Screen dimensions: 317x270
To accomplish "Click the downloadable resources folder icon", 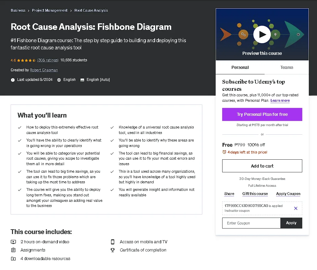I will click(x=13, y=259).
